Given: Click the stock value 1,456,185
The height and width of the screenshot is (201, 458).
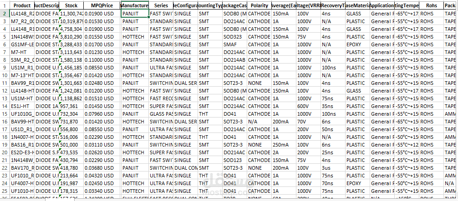Looking at the screenshot, I should [71, 68].
